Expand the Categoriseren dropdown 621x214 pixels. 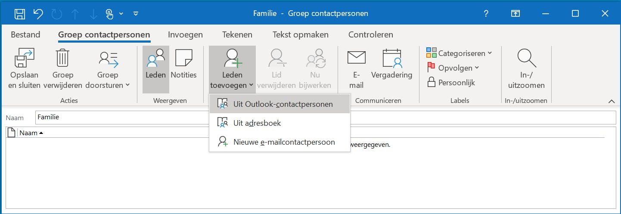click(459, 53)
